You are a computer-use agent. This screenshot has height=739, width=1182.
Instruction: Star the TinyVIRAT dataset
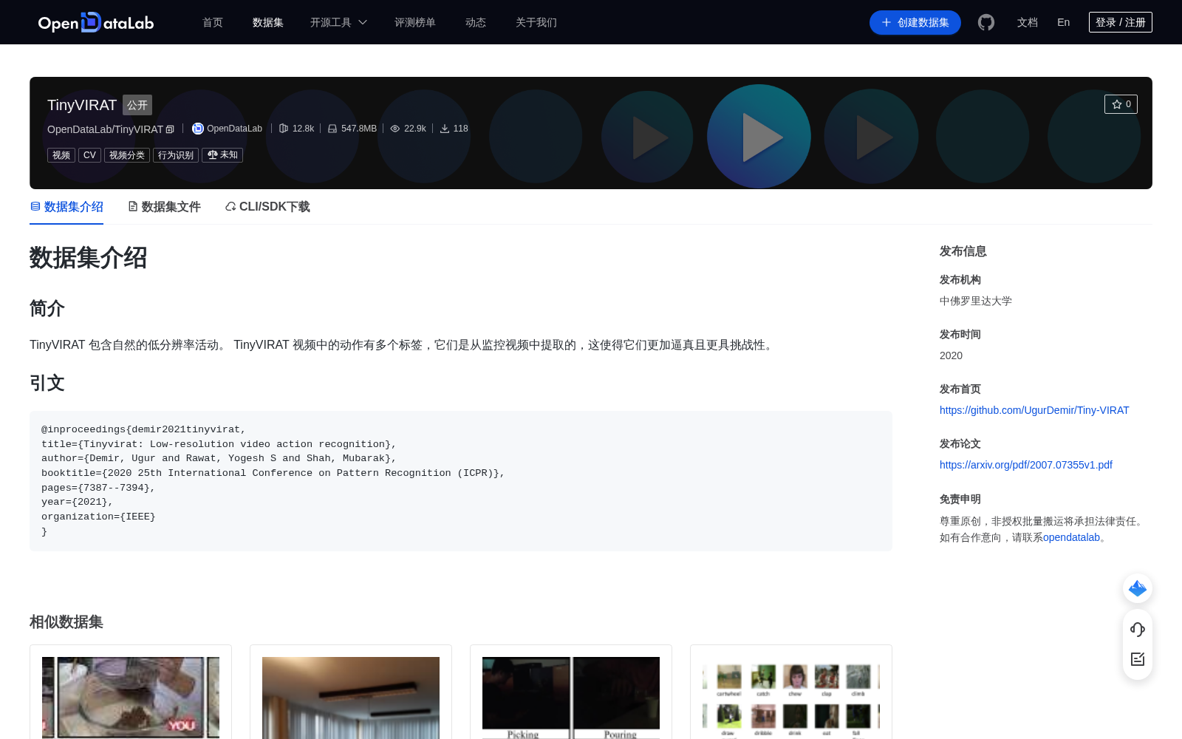(1121, 104)
